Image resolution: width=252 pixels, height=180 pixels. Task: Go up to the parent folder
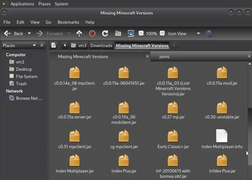(x=79, y=33)
